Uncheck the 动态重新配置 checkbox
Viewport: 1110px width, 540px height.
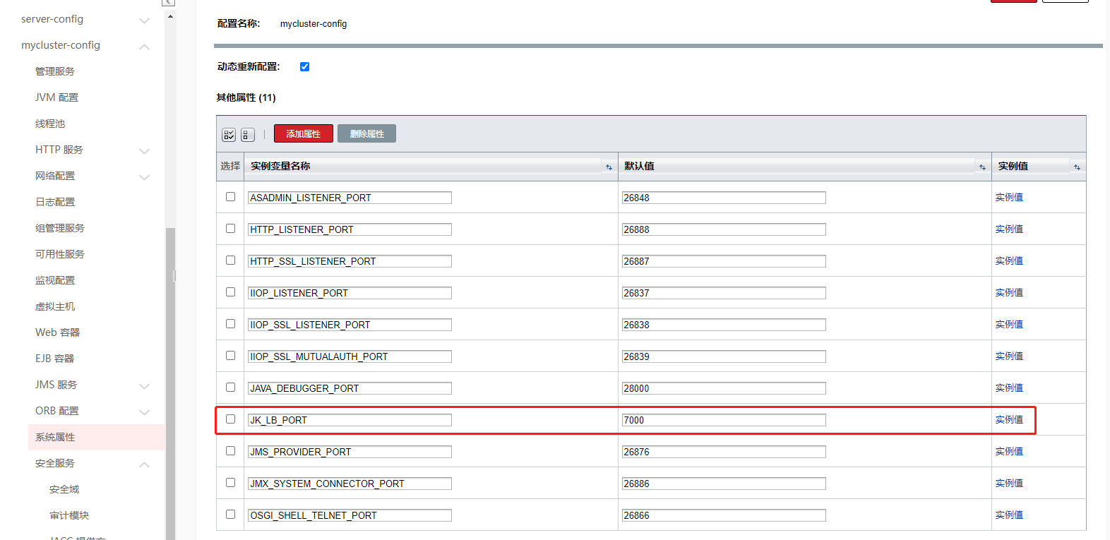[x=304, y=67]
